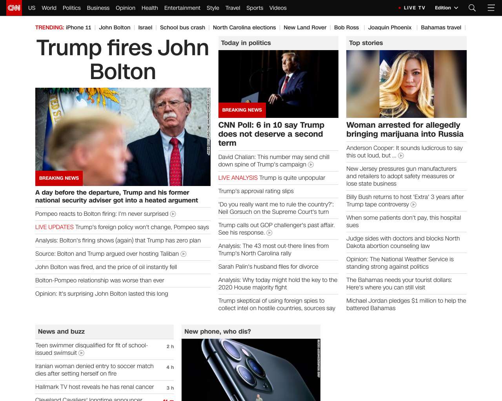Open Trump podium photo in Today in politics
This screenshot has height=401, width=502.
point(278,84)
